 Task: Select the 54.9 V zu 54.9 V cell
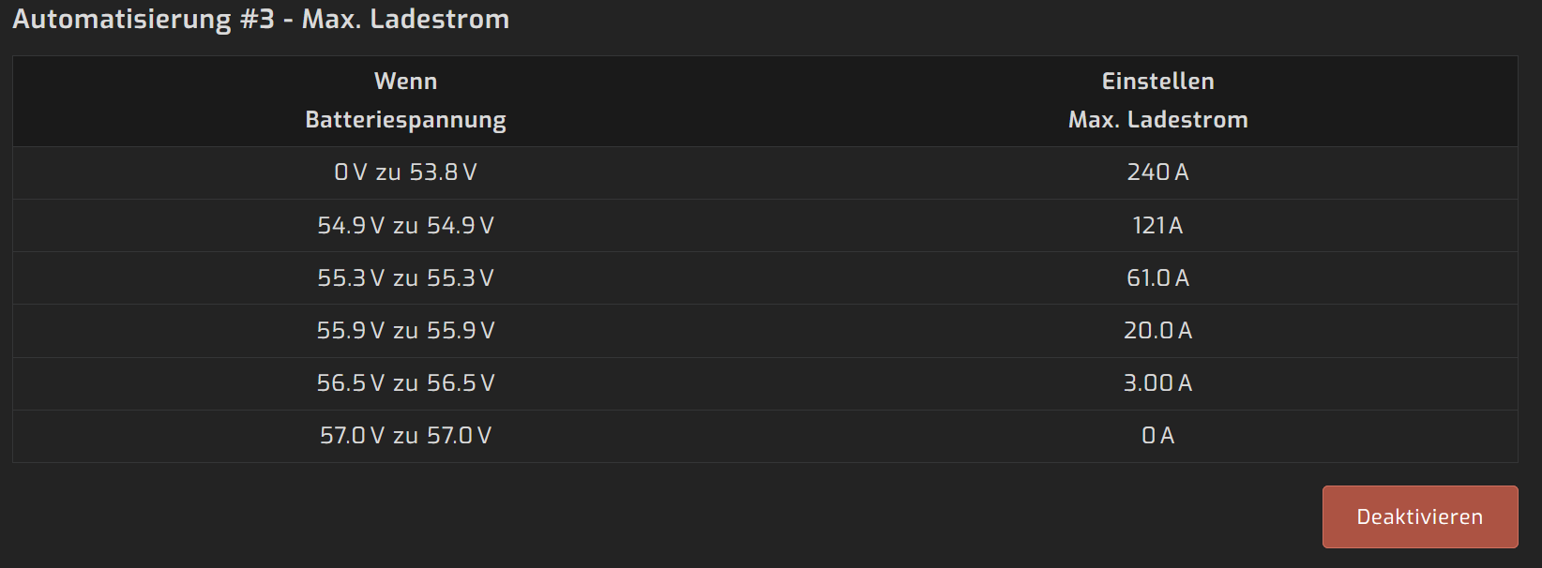pos(405,226)
